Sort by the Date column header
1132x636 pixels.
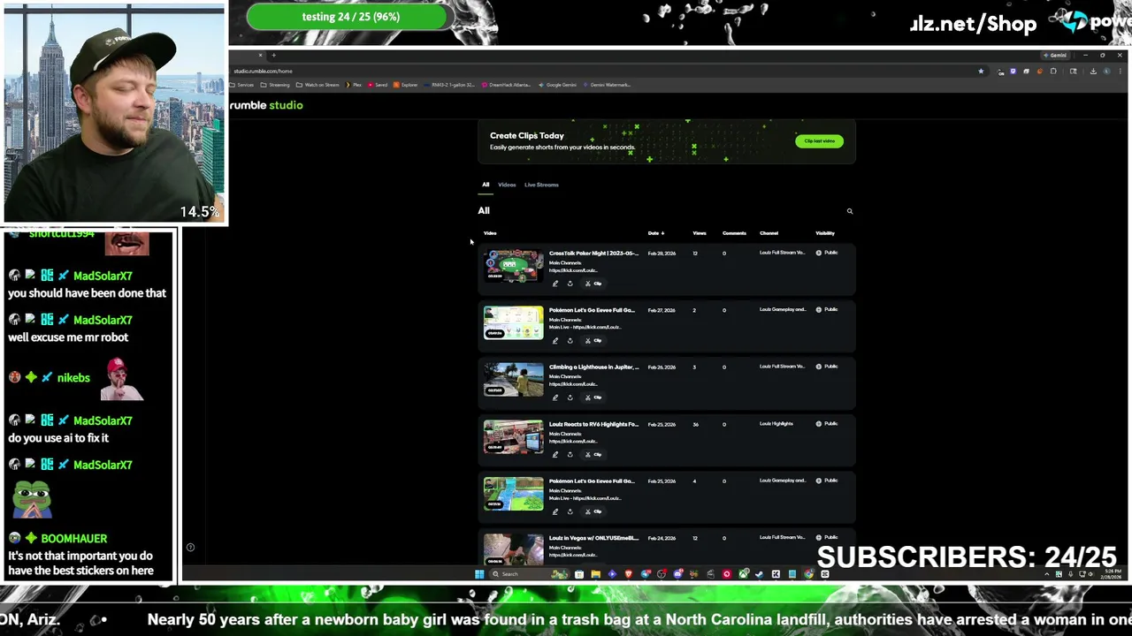click(x=655, y=233)
